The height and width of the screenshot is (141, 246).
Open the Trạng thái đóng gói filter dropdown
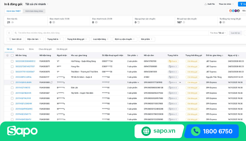point(77,39)
